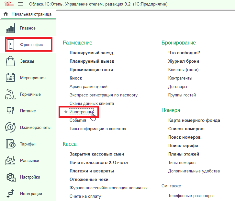Open Архив размещений
This screenshot has width=235, height=201.
tap(88, 86)
